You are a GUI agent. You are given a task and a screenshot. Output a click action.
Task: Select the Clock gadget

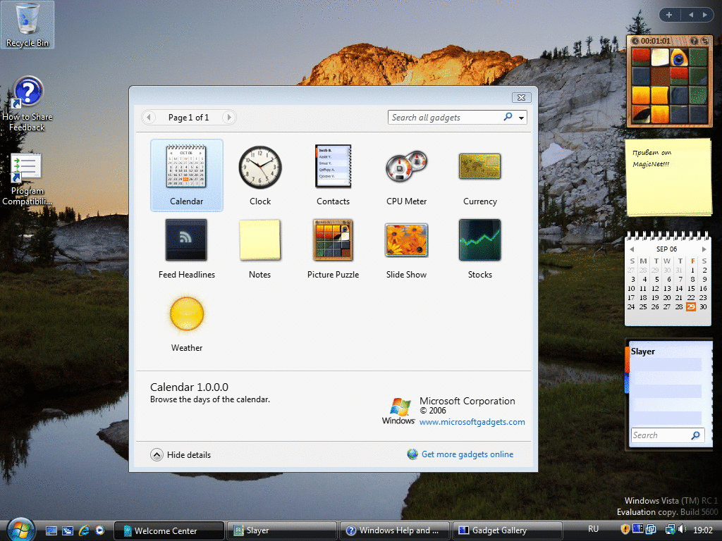click(x=259, y=175)
